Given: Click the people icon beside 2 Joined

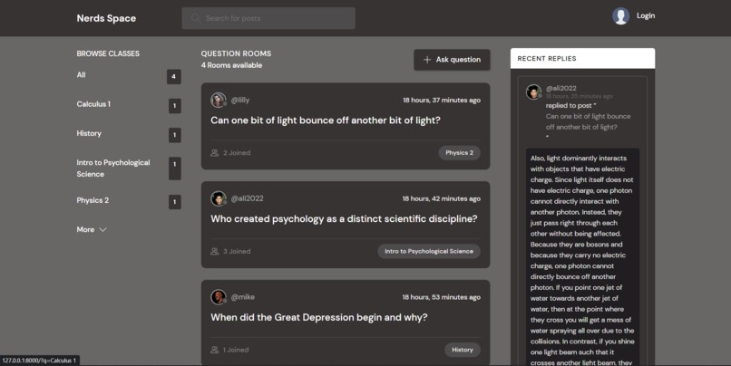Looking at the screenshot, I should click(x=214, y=153).
